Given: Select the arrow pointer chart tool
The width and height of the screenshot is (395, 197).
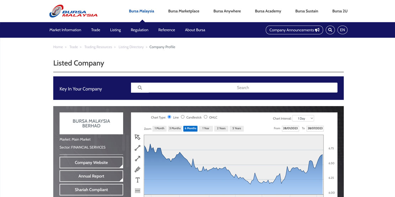Looking at the screenshot, I should coord(137,137).
